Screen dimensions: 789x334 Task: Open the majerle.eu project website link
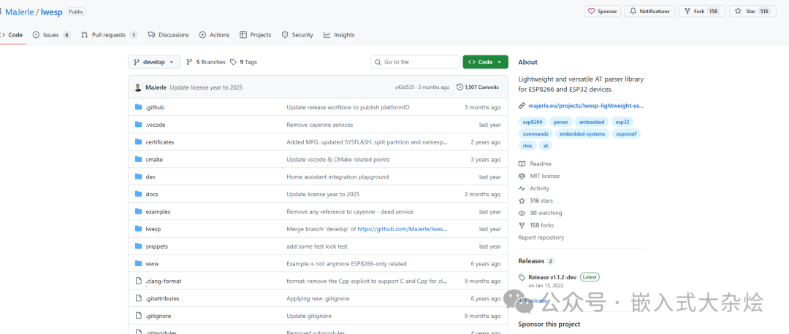point(586,106)
